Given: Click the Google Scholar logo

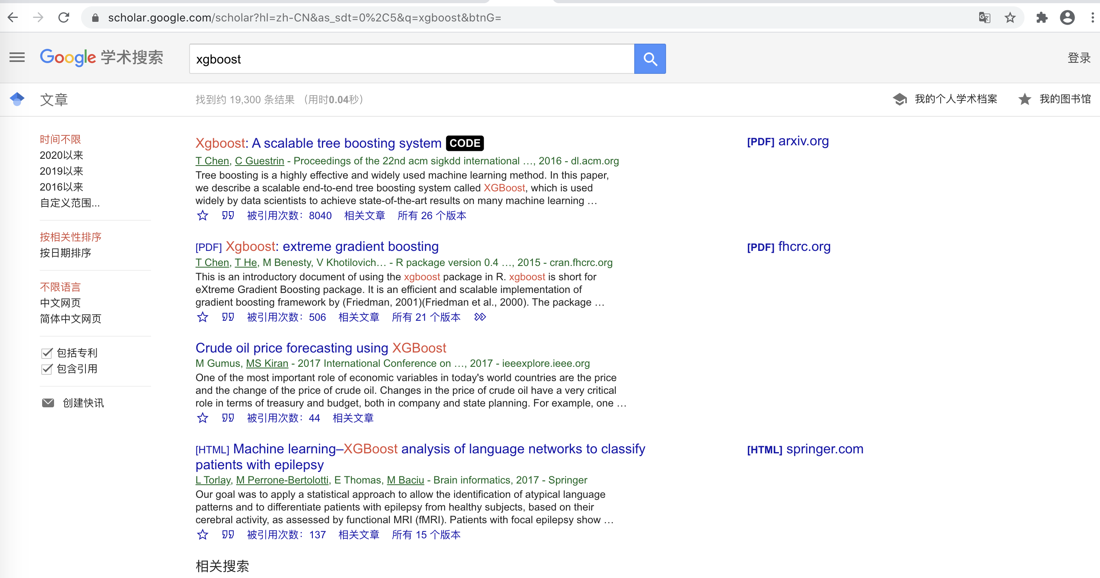Looking at the screenshot, I should point(102,58).
